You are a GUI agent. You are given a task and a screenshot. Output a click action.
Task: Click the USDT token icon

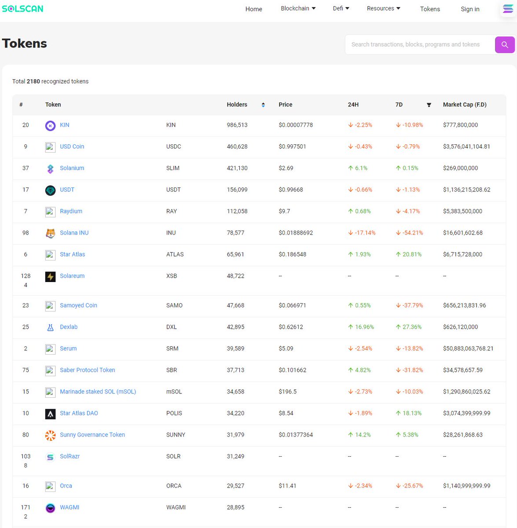click(51, 190)
